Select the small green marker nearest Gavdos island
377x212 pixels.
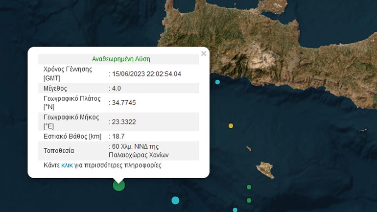click(x=249, y=187)
